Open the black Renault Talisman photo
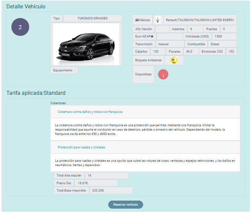Image resolution: width=251 pixels, height=213 pixels. pos(86,44)
